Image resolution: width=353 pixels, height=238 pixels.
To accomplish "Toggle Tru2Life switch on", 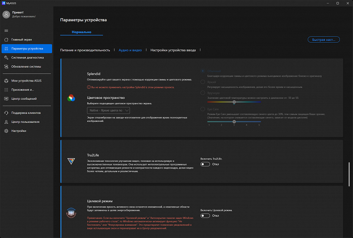I will coord(205,165).
